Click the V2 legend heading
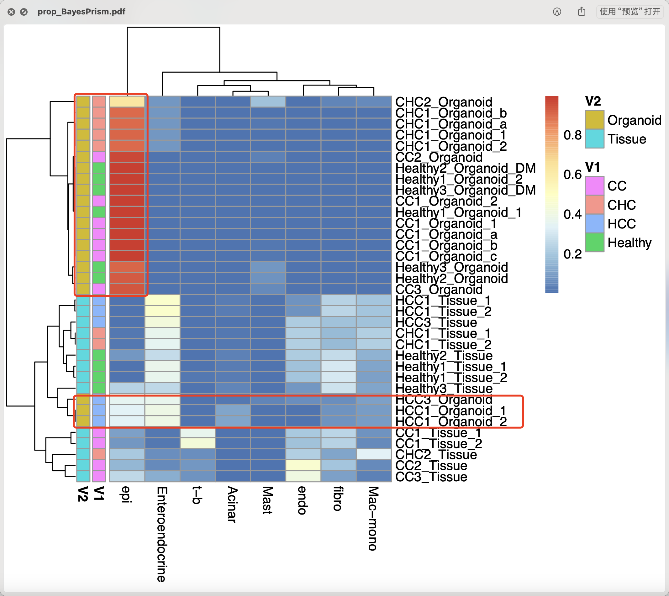 (x=593, y=101)
